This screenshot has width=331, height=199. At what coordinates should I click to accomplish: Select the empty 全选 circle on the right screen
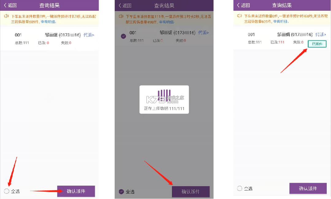(x=240, y=189)
